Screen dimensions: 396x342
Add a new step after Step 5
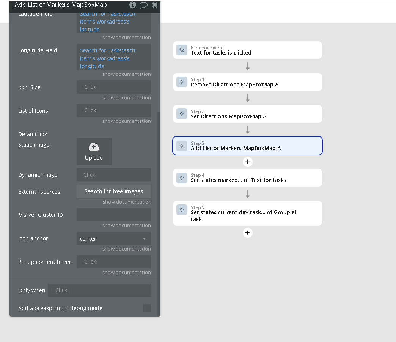tap(247, 232)
